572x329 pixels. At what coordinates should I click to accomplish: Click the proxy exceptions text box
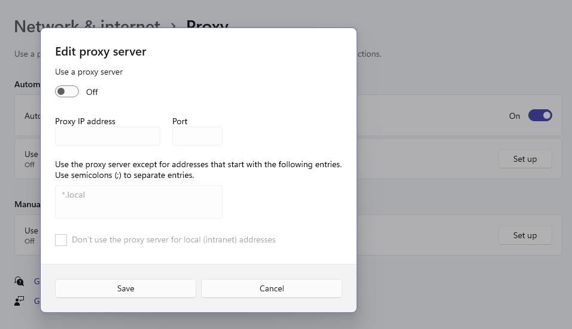(139, 202)
